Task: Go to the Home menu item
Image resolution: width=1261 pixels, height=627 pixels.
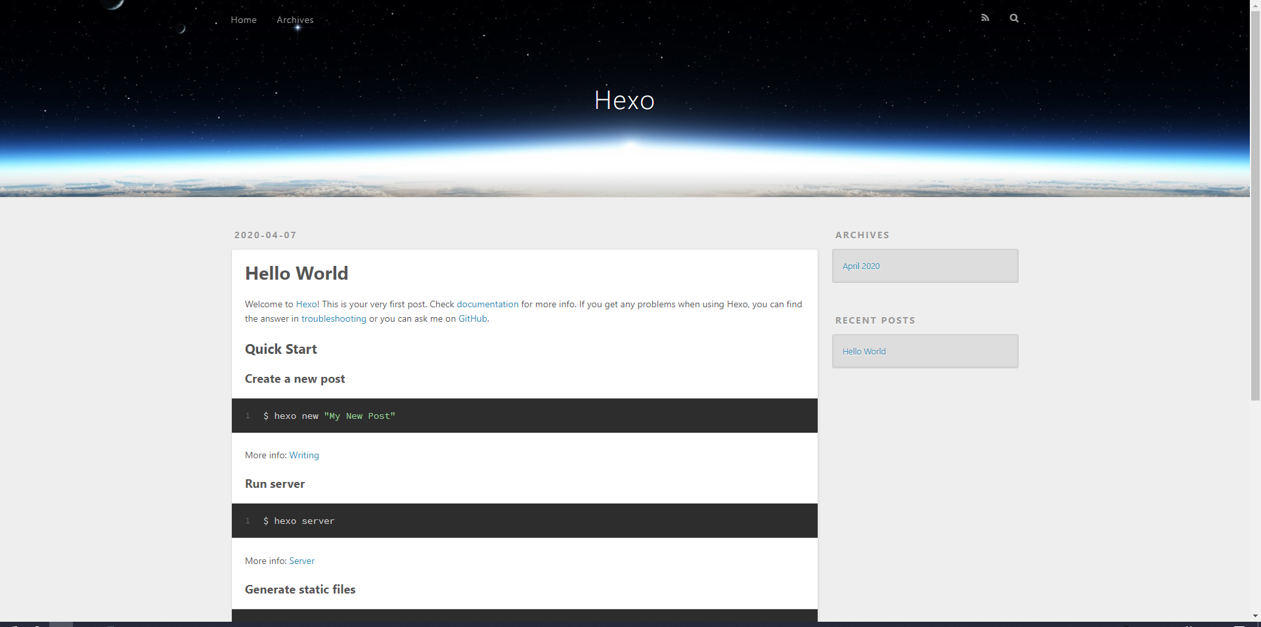Action: [x=244, y=20]
